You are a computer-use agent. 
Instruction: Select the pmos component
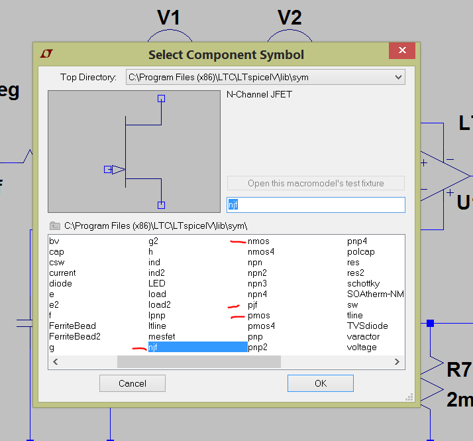[259, 315]
